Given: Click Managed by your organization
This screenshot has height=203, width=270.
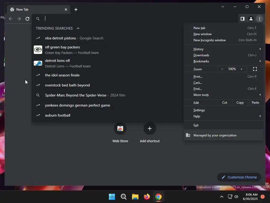Looking at the screenshot, I should [223, 135].
